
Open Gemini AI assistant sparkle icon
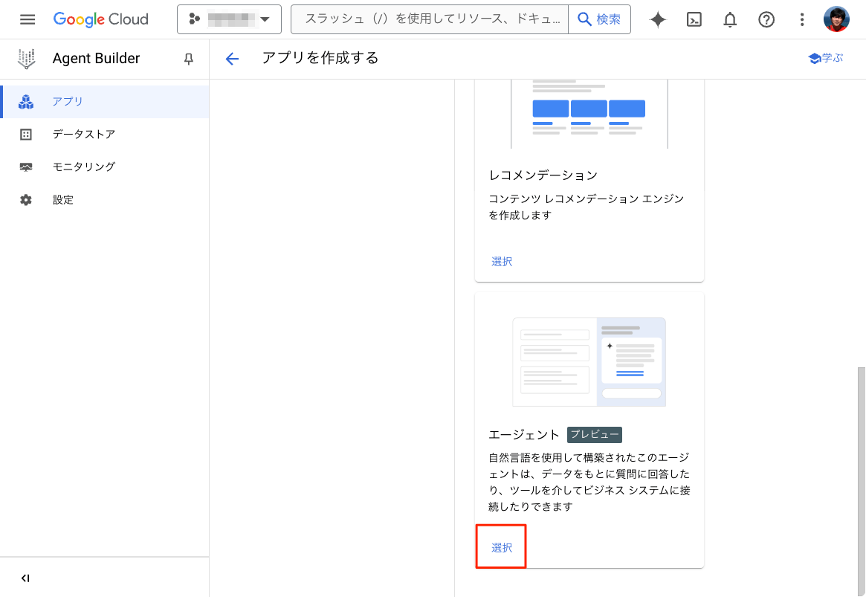pyautogui.click(x=658, y=20)
